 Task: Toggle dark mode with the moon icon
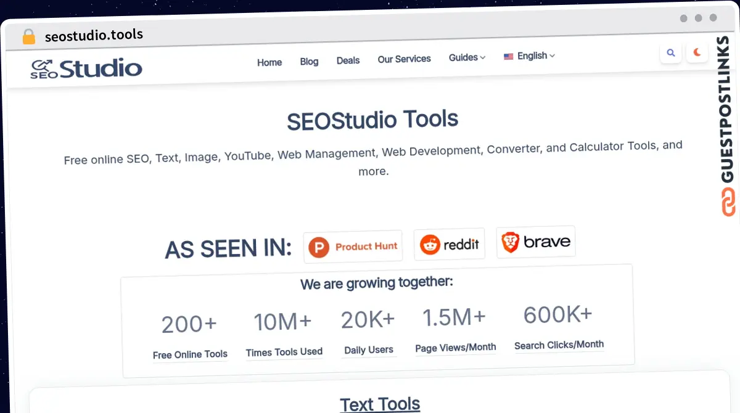(x=697, y=52)
